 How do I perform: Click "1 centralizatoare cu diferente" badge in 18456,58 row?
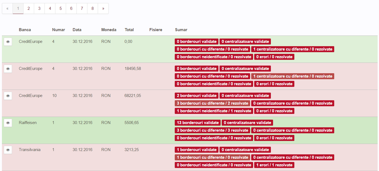click(293, 76)
